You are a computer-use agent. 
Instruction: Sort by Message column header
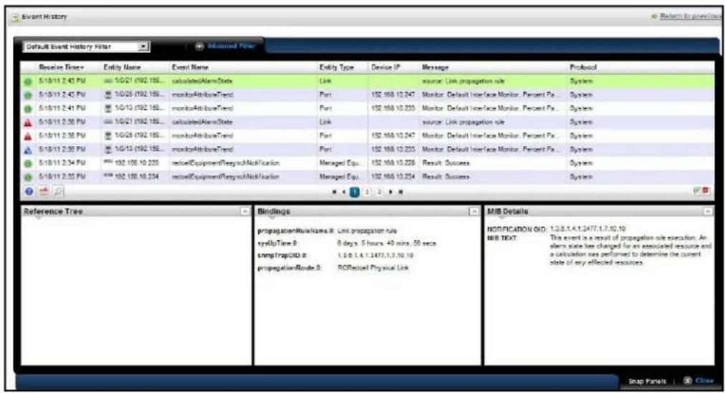(x=435, y=67)
